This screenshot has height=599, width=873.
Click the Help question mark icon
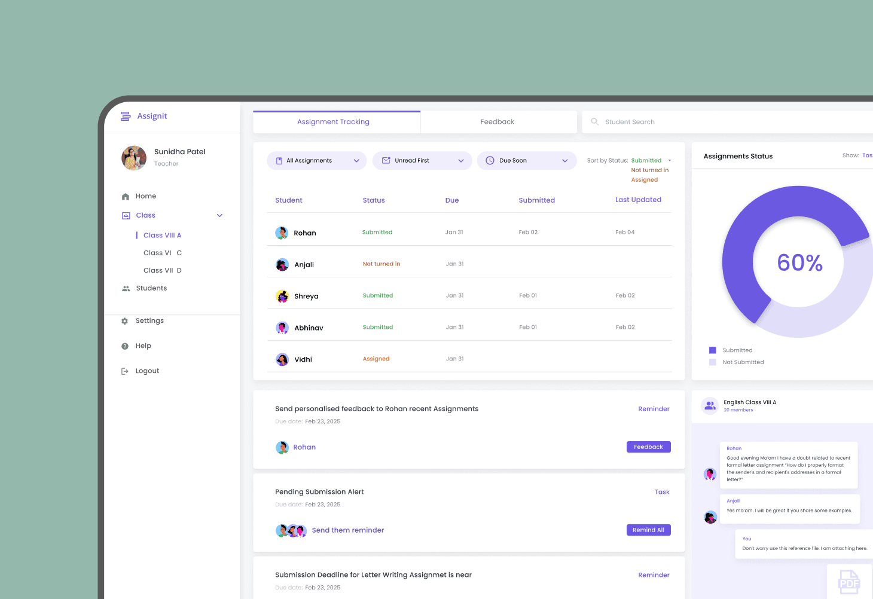tap(125, 346)
